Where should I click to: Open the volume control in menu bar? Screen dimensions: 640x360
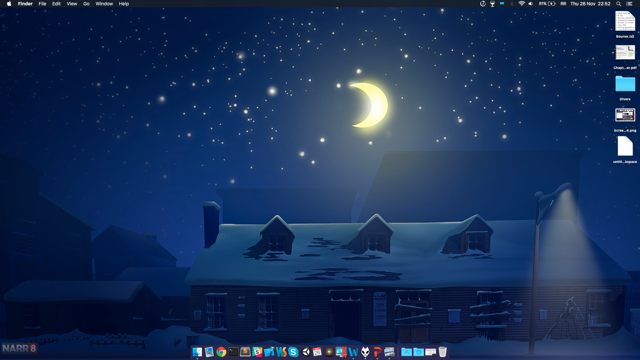pos(531,4)
